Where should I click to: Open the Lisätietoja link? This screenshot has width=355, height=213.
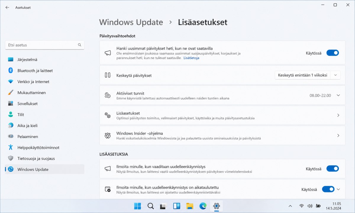point(191,58)
